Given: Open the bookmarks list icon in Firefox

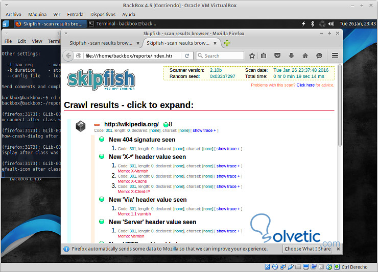Looking at the screenshot, I should coord(264,56).
